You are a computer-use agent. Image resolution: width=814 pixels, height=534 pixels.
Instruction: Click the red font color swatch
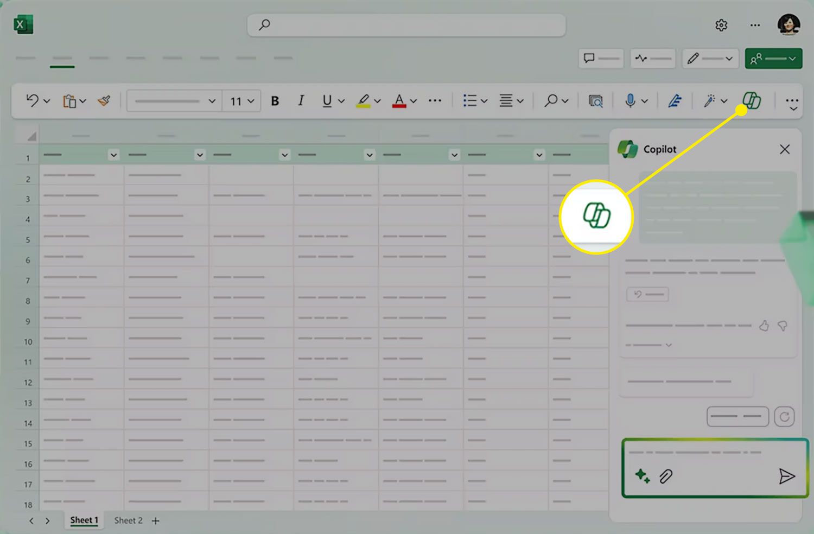(x=399, y=101)
